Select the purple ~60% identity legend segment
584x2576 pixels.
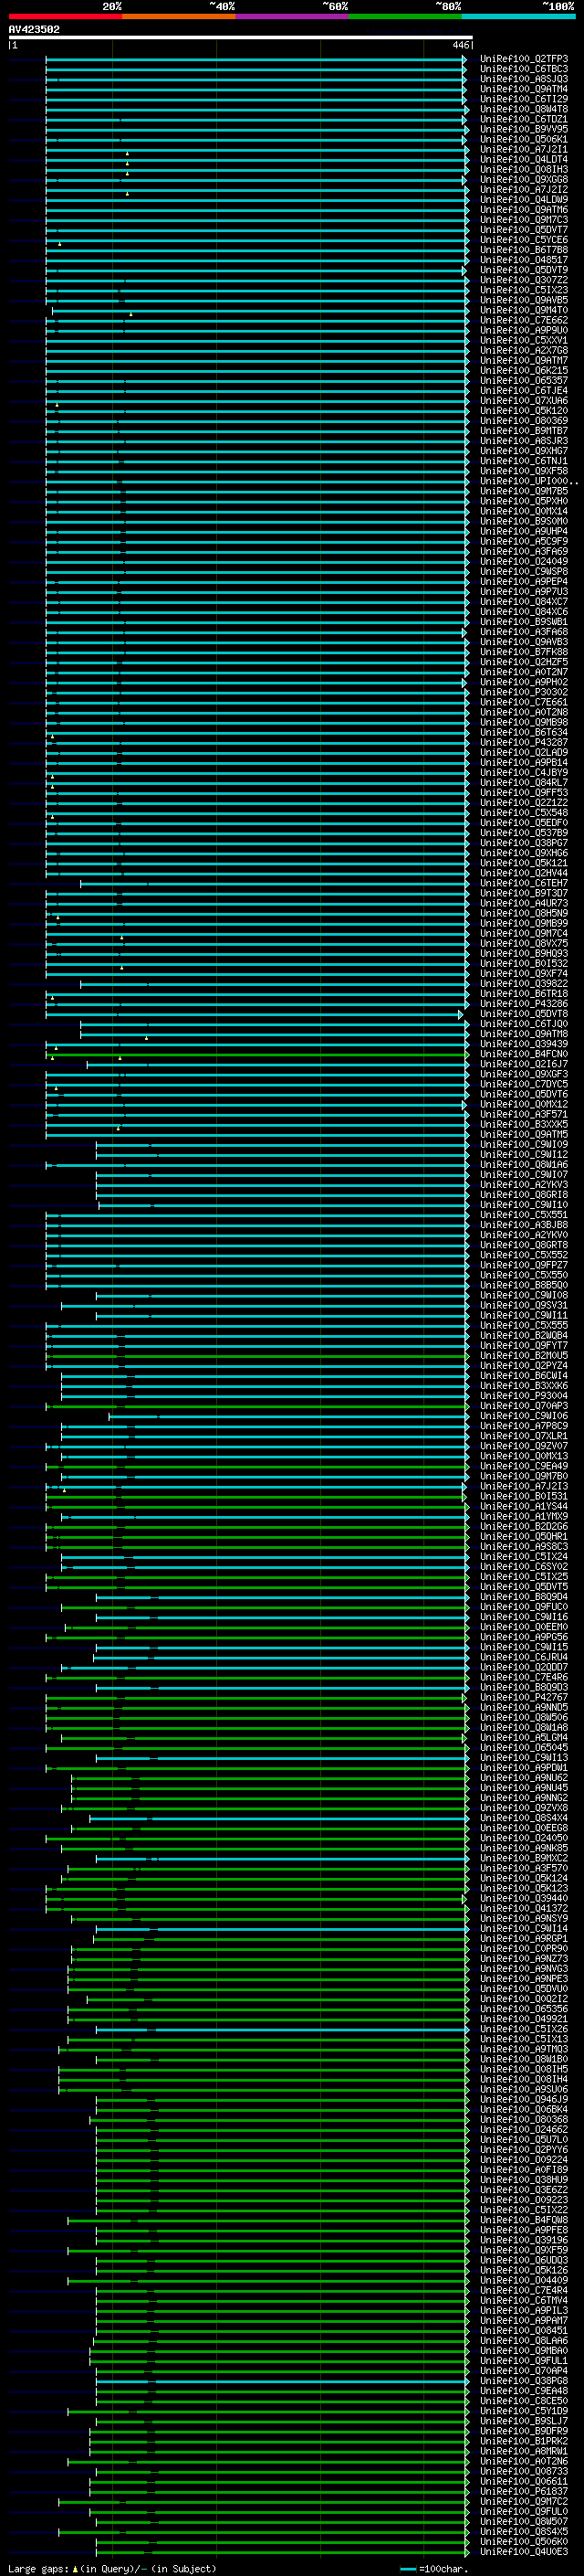[293, 16]
